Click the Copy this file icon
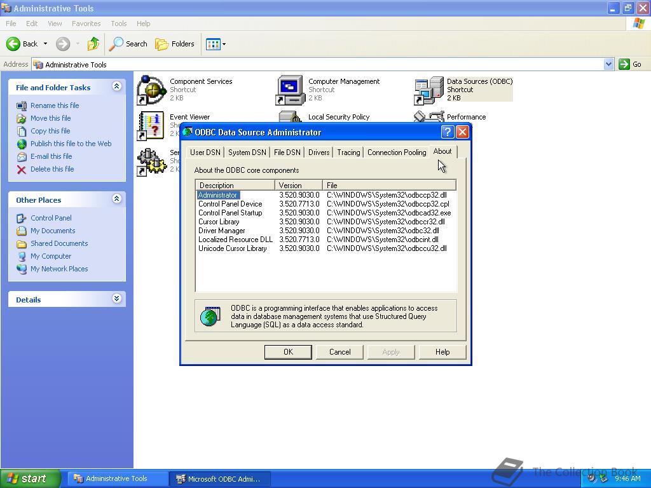This screenshot has height=488, width=651. (x=22, y=131)
